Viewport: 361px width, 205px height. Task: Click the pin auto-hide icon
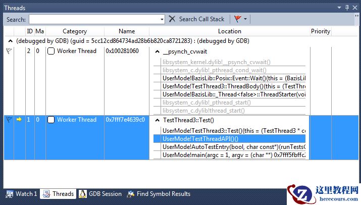347,8
